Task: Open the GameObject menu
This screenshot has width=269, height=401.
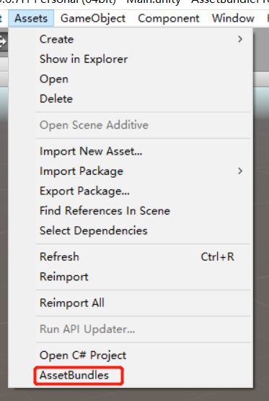Action: tap(93, 18)
